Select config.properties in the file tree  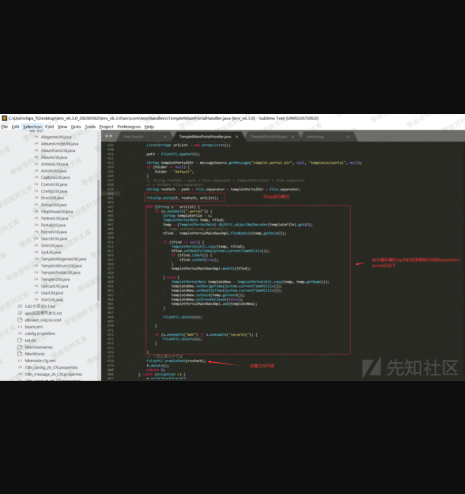pyautogui.click(x=40, y=334)
